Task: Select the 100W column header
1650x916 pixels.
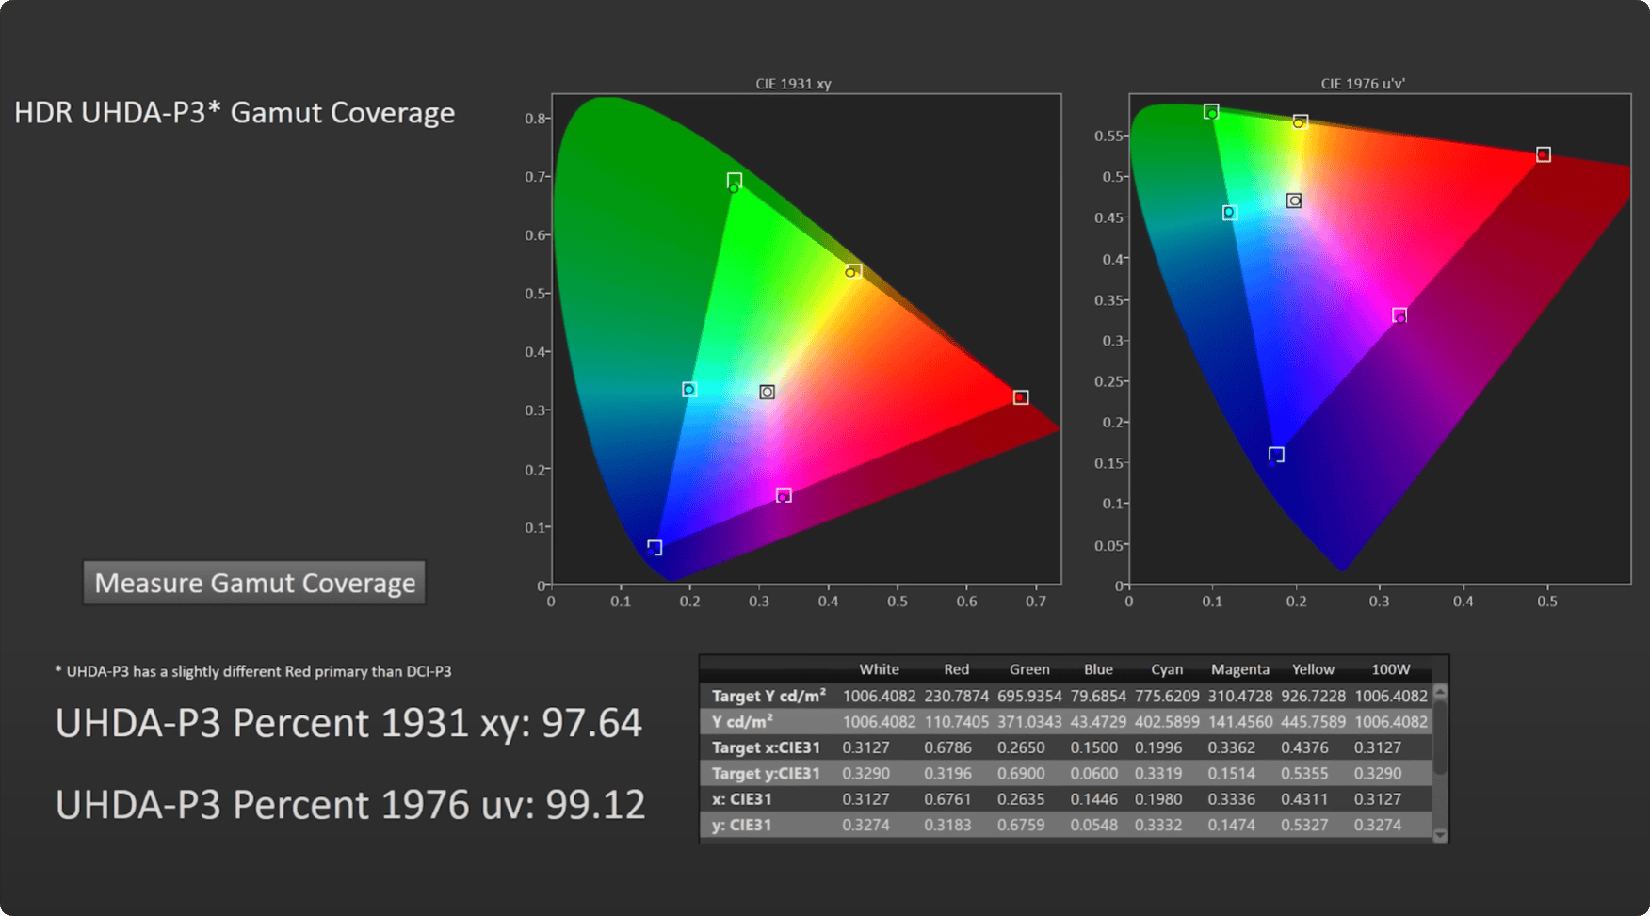Action: coord(1390,669)
